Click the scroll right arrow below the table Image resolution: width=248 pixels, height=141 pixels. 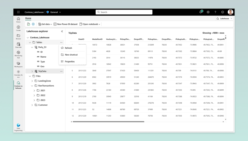[223, 122]
